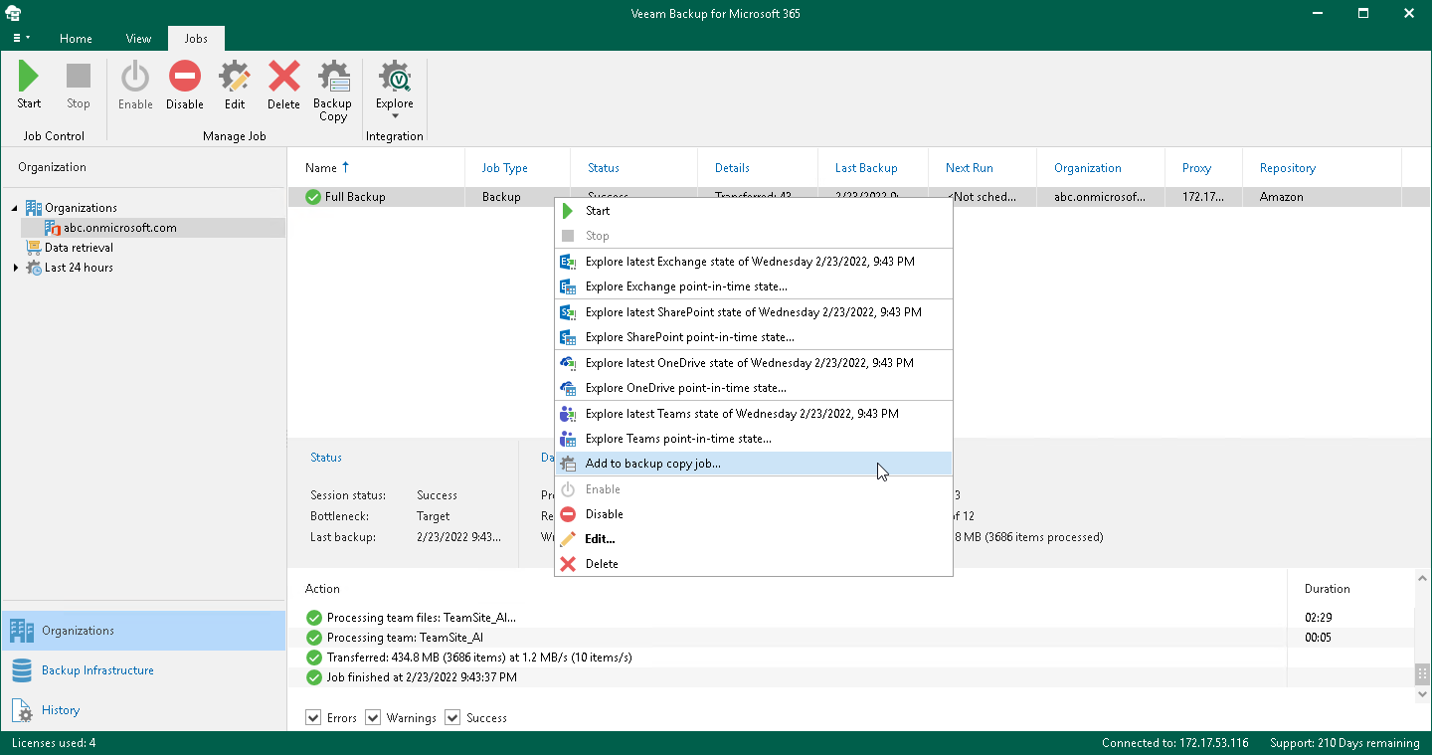Click the Disable ribbon icon

point(185,86)
